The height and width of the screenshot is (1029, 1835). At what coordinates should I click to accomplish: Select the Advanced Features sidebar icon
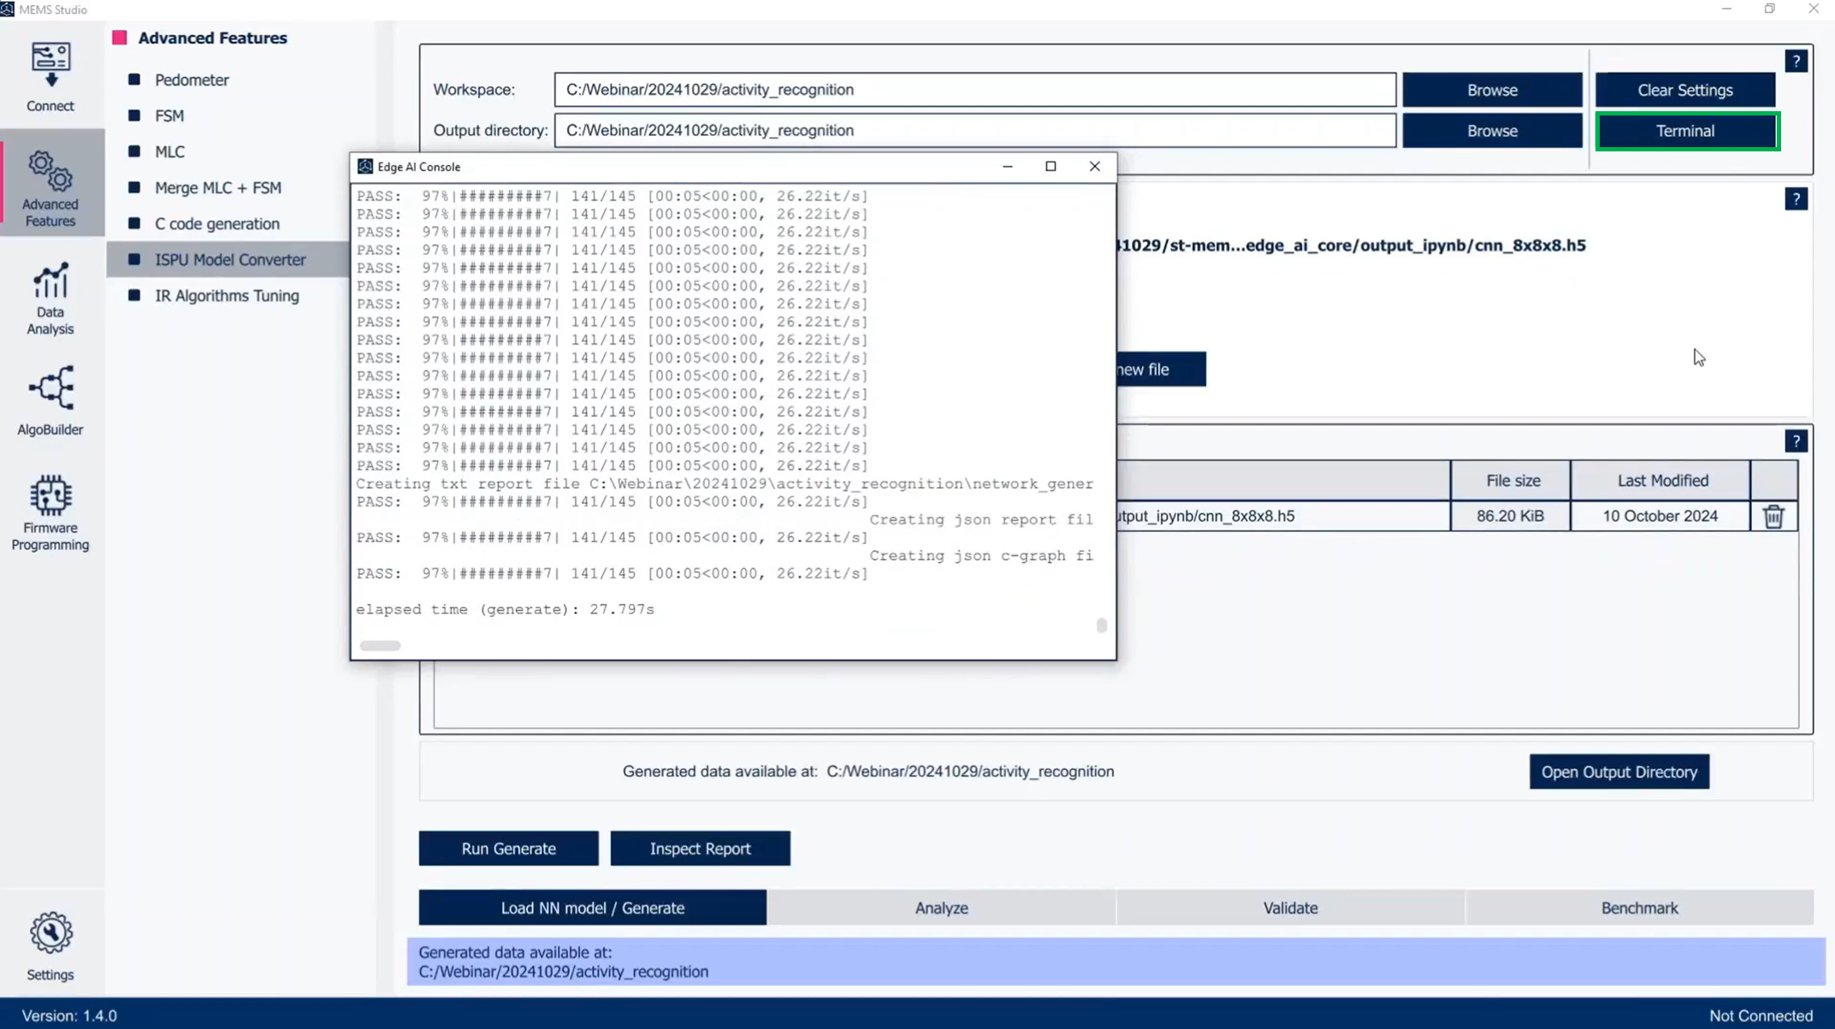pyautogui.click(x=50, y=183)
